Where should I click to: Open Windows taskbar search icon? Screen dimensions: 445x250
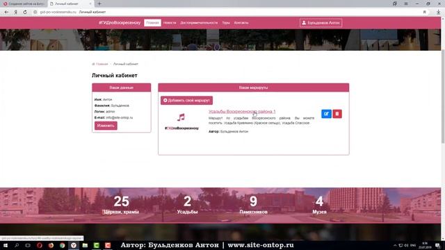17,245
